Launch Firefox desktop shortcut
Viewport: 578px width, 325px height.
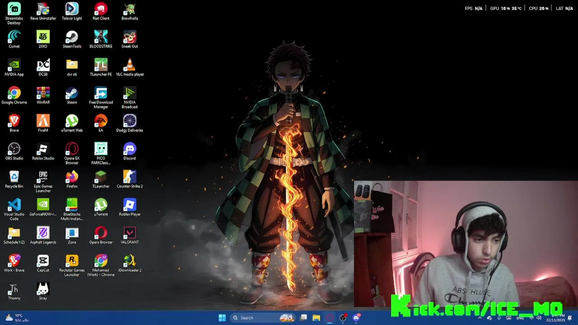pyautogui.click(x=72, y=180)
